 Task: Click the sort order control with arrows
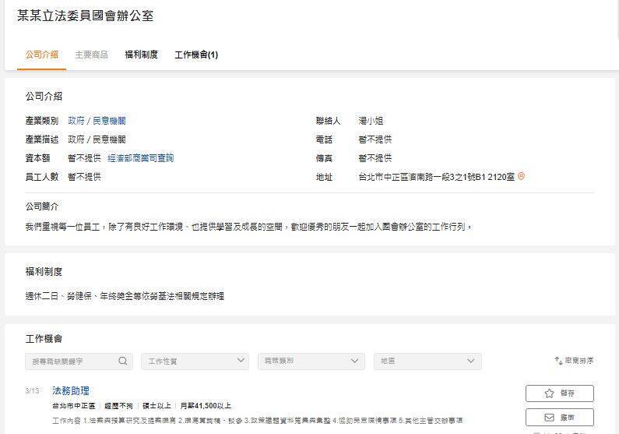tap(574, 361)
